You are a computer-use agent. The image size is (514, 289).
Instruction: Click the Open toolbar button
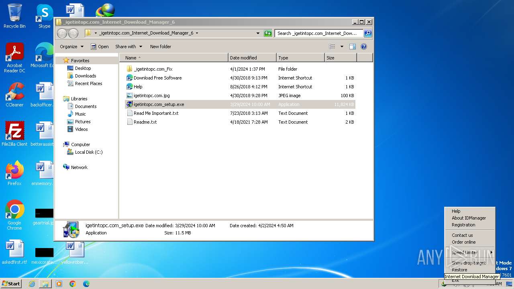point(100,47)
